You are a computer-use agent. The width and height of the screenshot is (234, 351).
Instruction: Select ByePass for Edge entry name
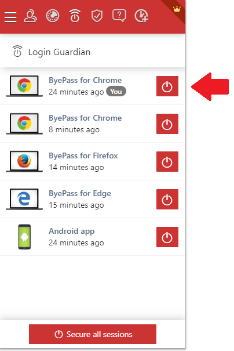point(80,193)
